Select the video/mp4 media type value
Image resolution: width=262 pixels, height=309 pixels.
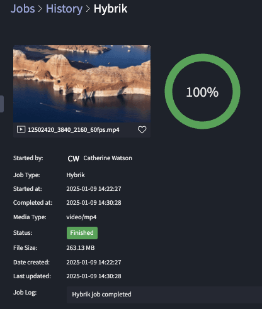tap(81, 217)
